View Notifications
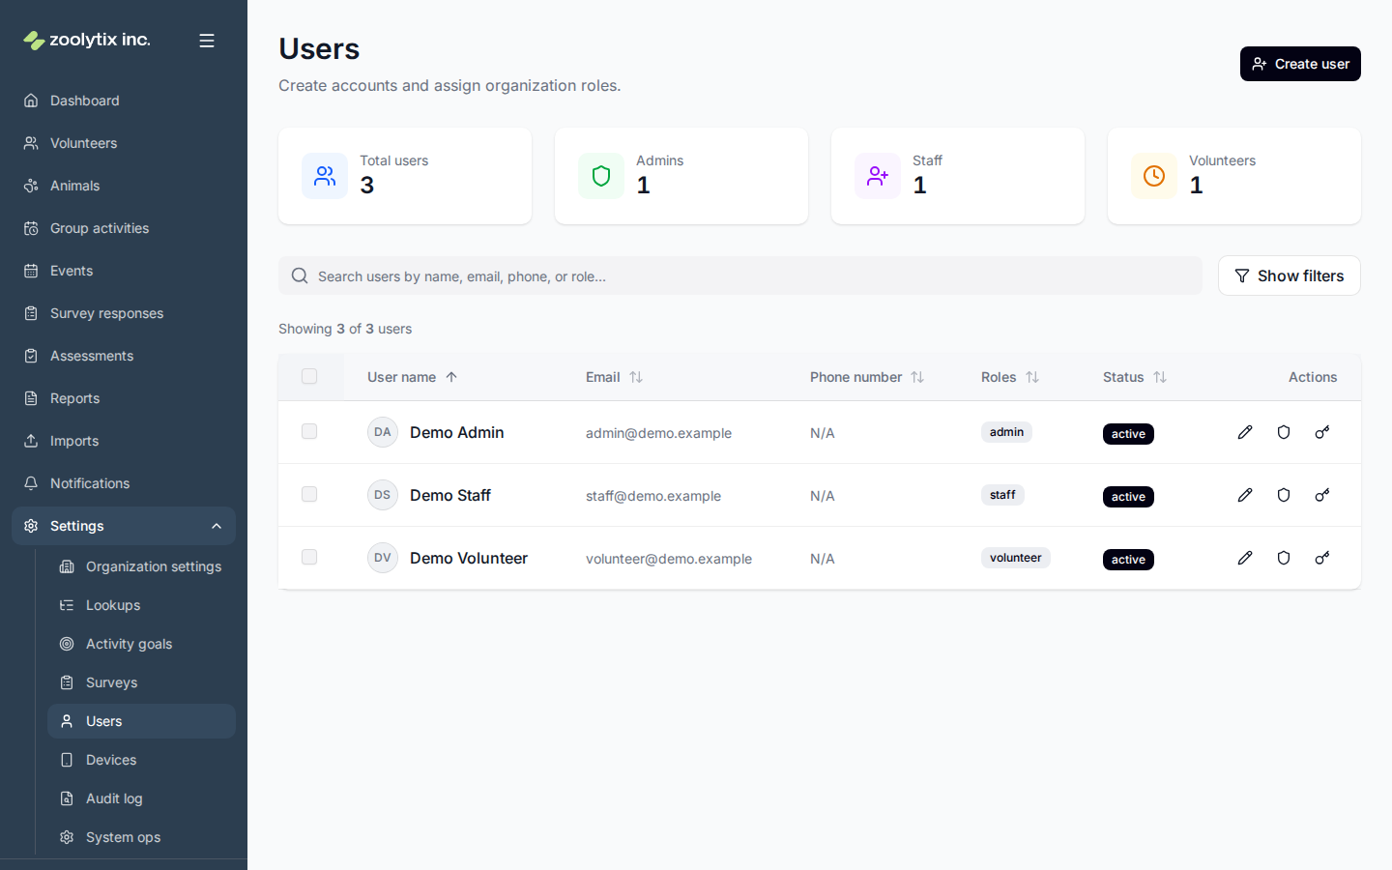 coord(124,483)
